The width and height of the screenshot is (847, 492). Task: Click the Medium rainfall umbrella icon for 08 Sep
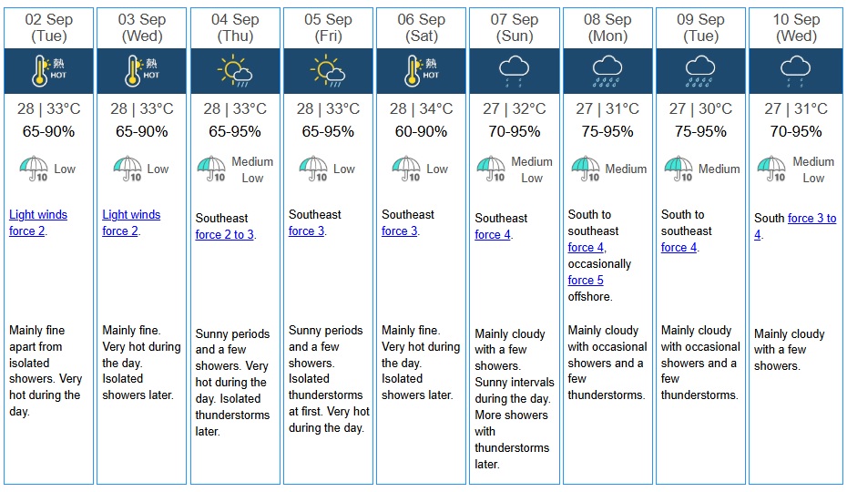586,169
